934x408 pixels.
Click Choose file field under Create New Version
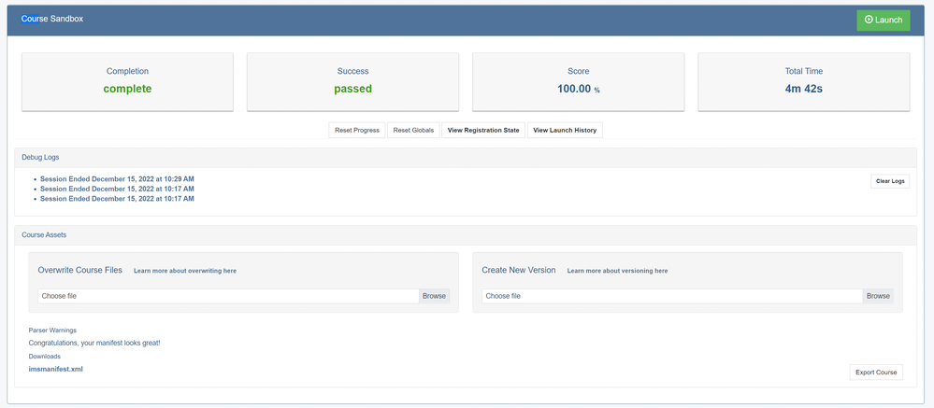(x=672, y=296)
